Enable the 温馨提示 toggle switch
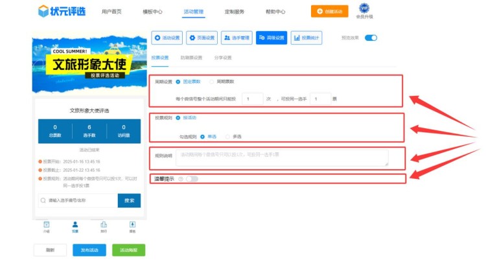486x265 pixels. (192, 179)
